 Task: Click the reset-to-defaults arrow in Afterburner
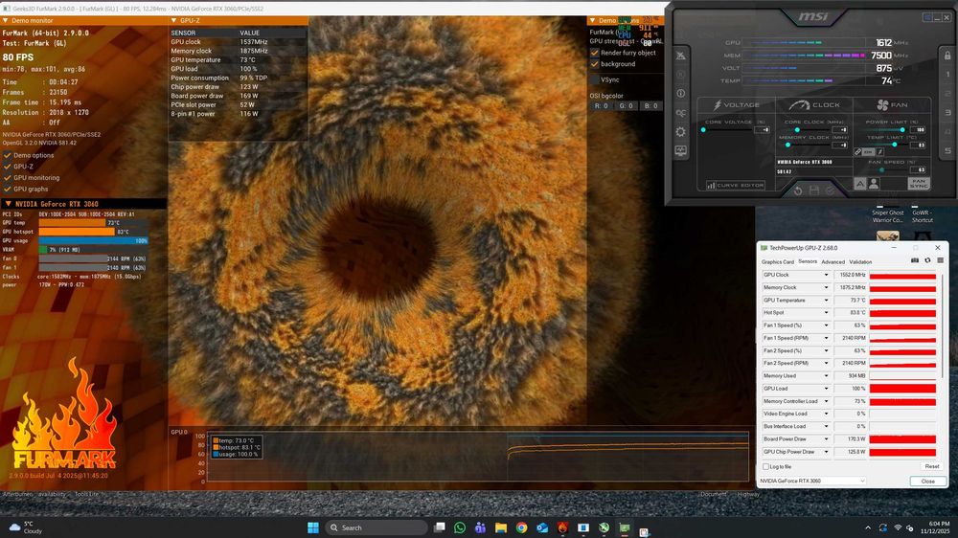[x=797, y=190]
